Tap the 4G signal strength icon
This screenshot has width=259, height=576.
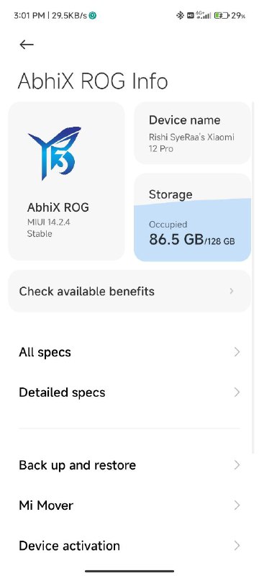(x=204, y=15)
